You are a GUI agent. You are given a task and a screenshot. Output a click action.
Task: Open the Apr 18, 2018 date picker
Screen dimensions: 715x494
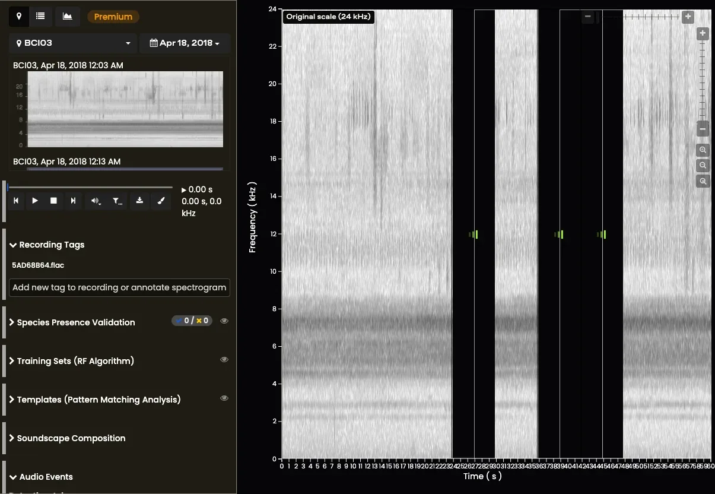tap(185, 43)
